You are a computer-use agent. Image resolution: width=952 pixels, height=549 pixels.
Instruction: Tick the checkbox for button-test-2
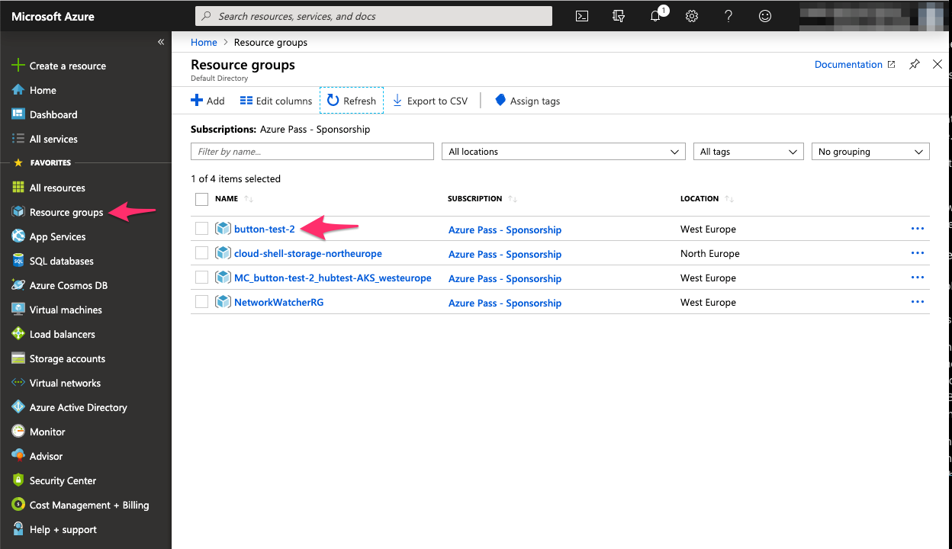pyautogui.click(x=201, y=228)
